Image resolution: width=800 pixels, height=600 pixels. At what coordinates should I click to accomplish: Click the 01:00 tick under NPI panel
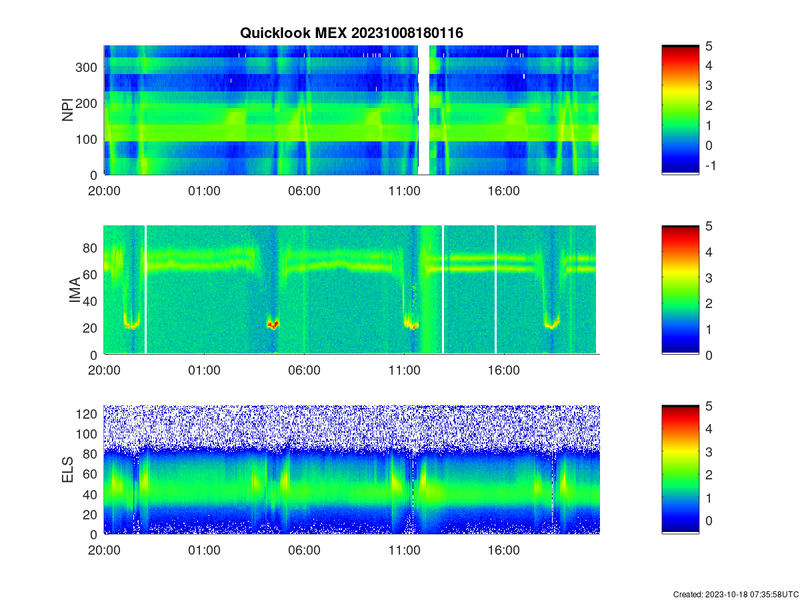[204, 191]
